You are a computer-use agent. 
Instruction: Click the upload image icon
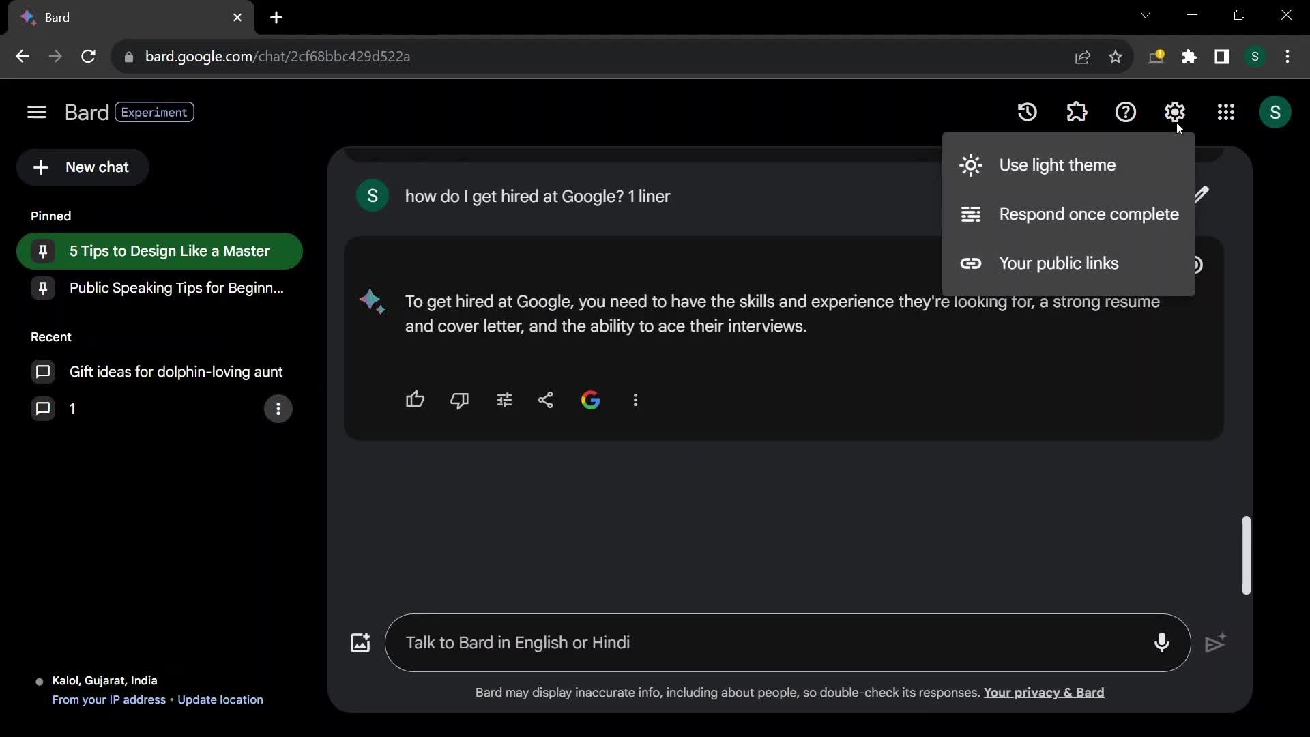360,643
